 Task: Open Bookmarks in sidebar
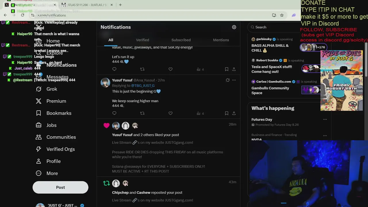53,113
